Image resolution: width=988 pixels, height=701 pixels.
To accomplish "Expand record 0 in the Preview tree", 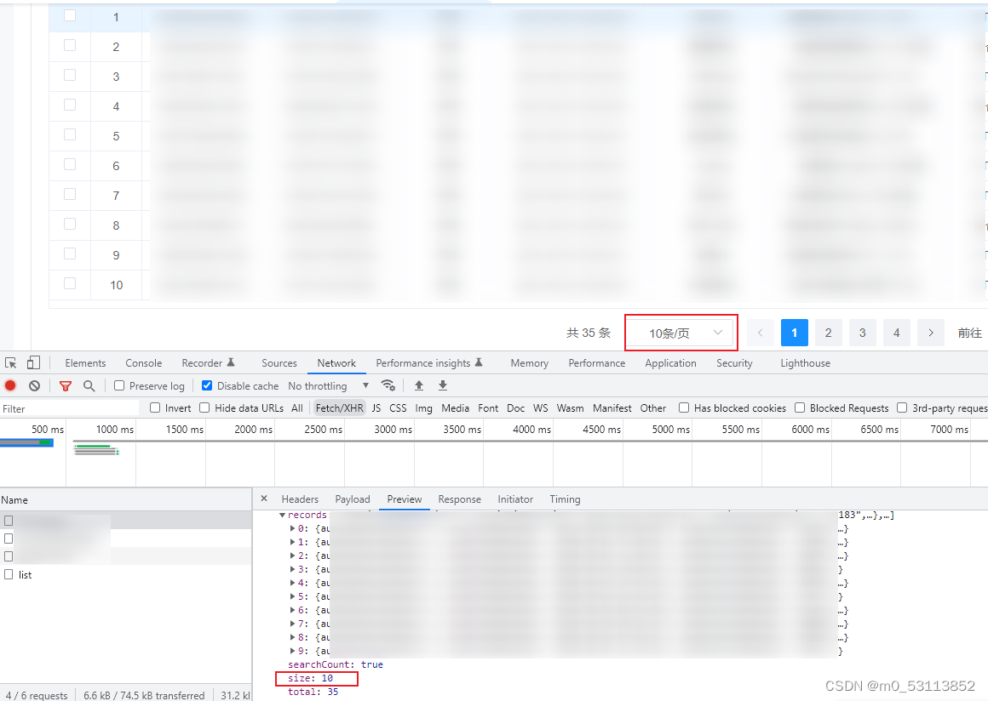I will pyautogui.click(x=293, y=528).
